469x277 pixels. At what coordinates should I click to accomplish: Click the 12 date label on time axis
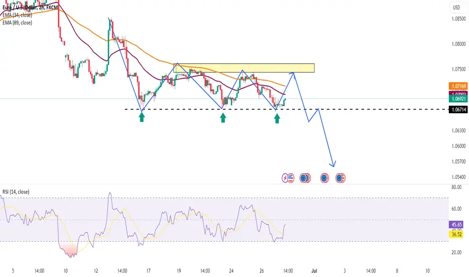[96, 271]
